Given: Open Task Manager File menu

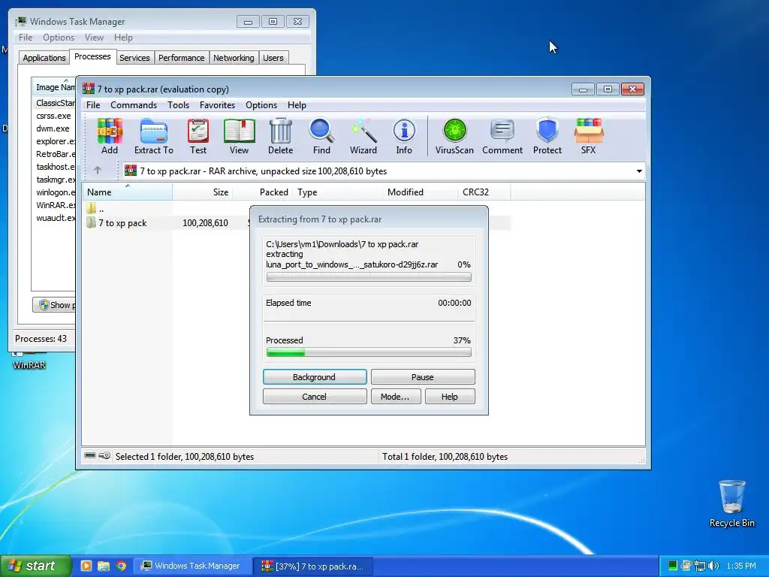Looking at the screenshot, I should 26,38.
